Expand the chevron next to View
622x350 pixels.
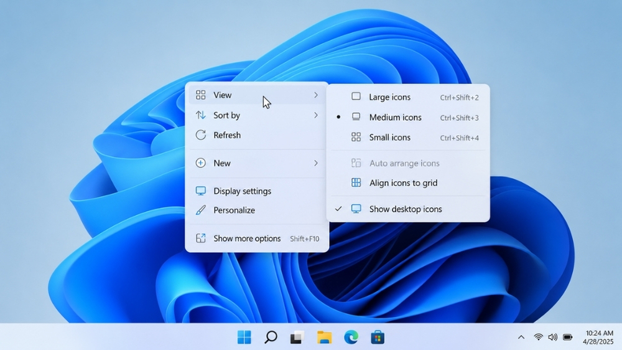[x=316, y=95]
